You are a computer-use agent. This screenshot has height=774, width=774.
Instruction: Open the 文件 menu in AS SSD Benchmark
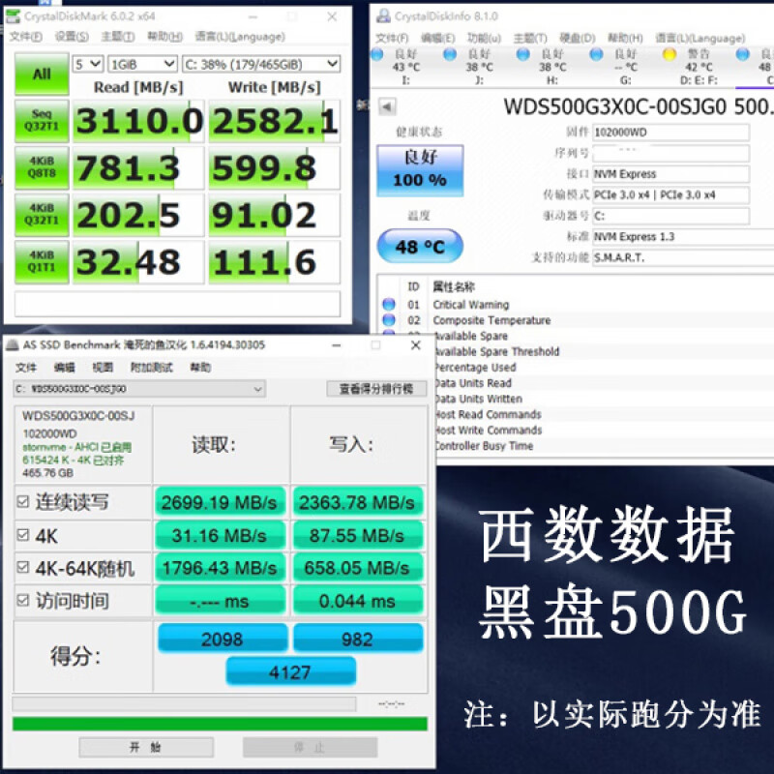(26, 368)
